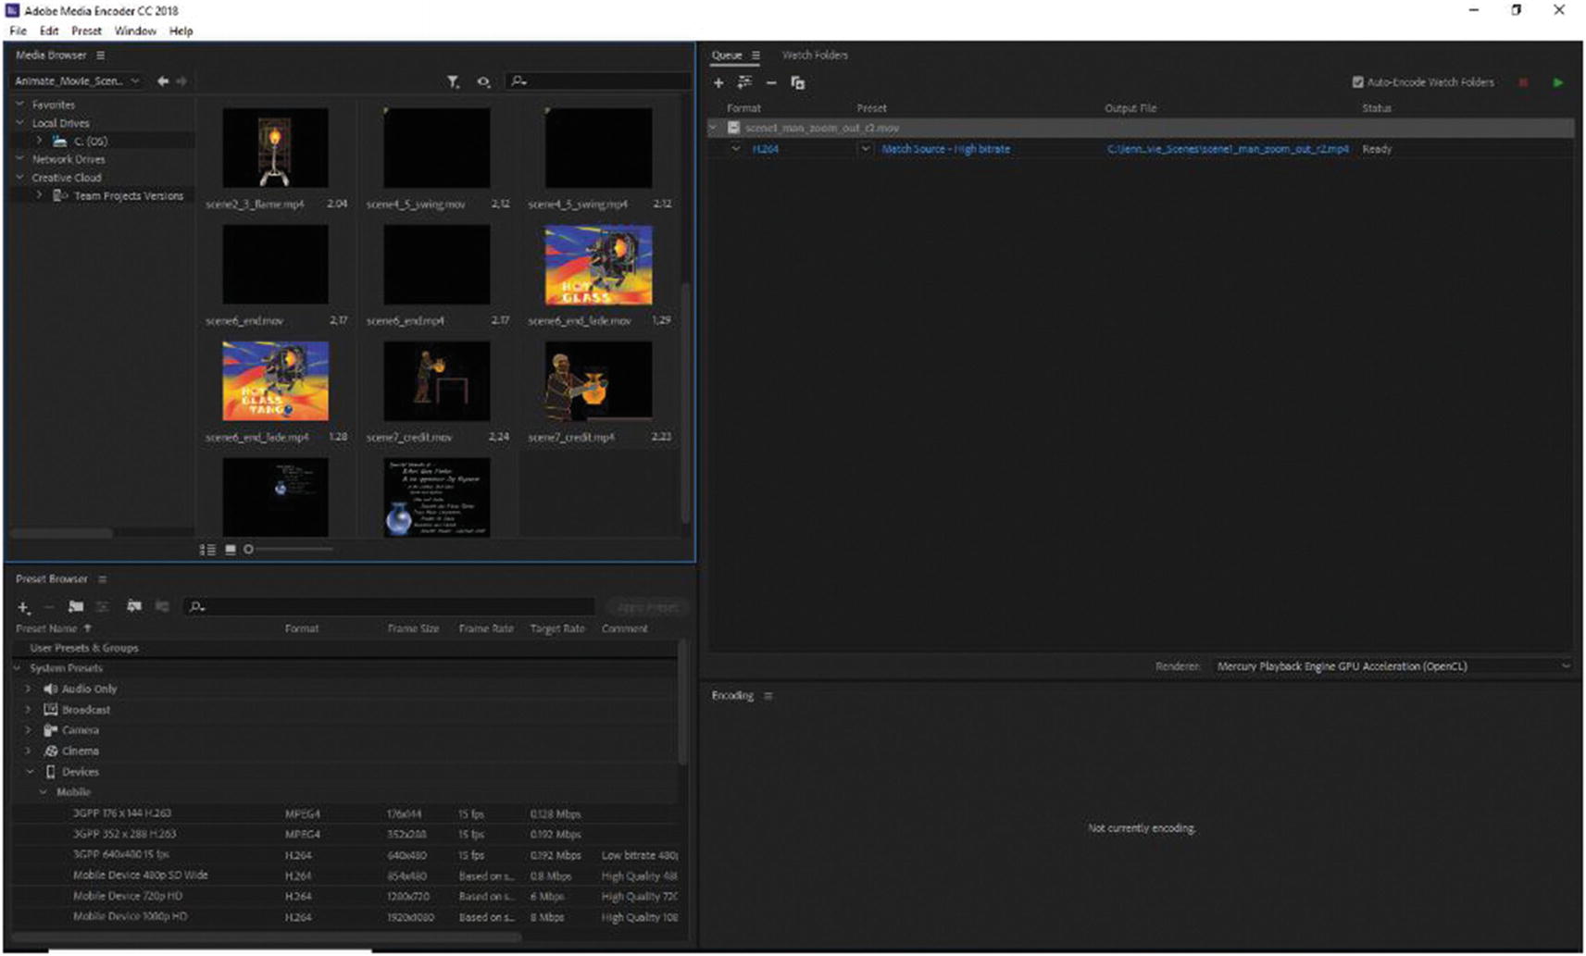
Task: Click the Create new preset plus icon
Action: pyautogui.click(x=23, y=607)
